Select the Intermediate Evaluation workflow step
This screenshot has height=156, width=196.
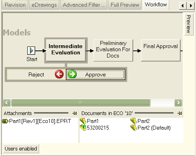coord(66,50)
